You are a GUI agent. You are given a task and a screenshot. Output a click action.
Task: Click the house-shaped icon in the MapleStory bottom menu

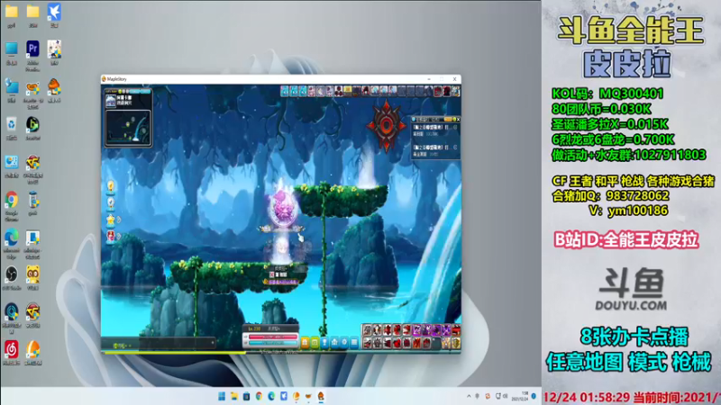[x=334, y=343]
